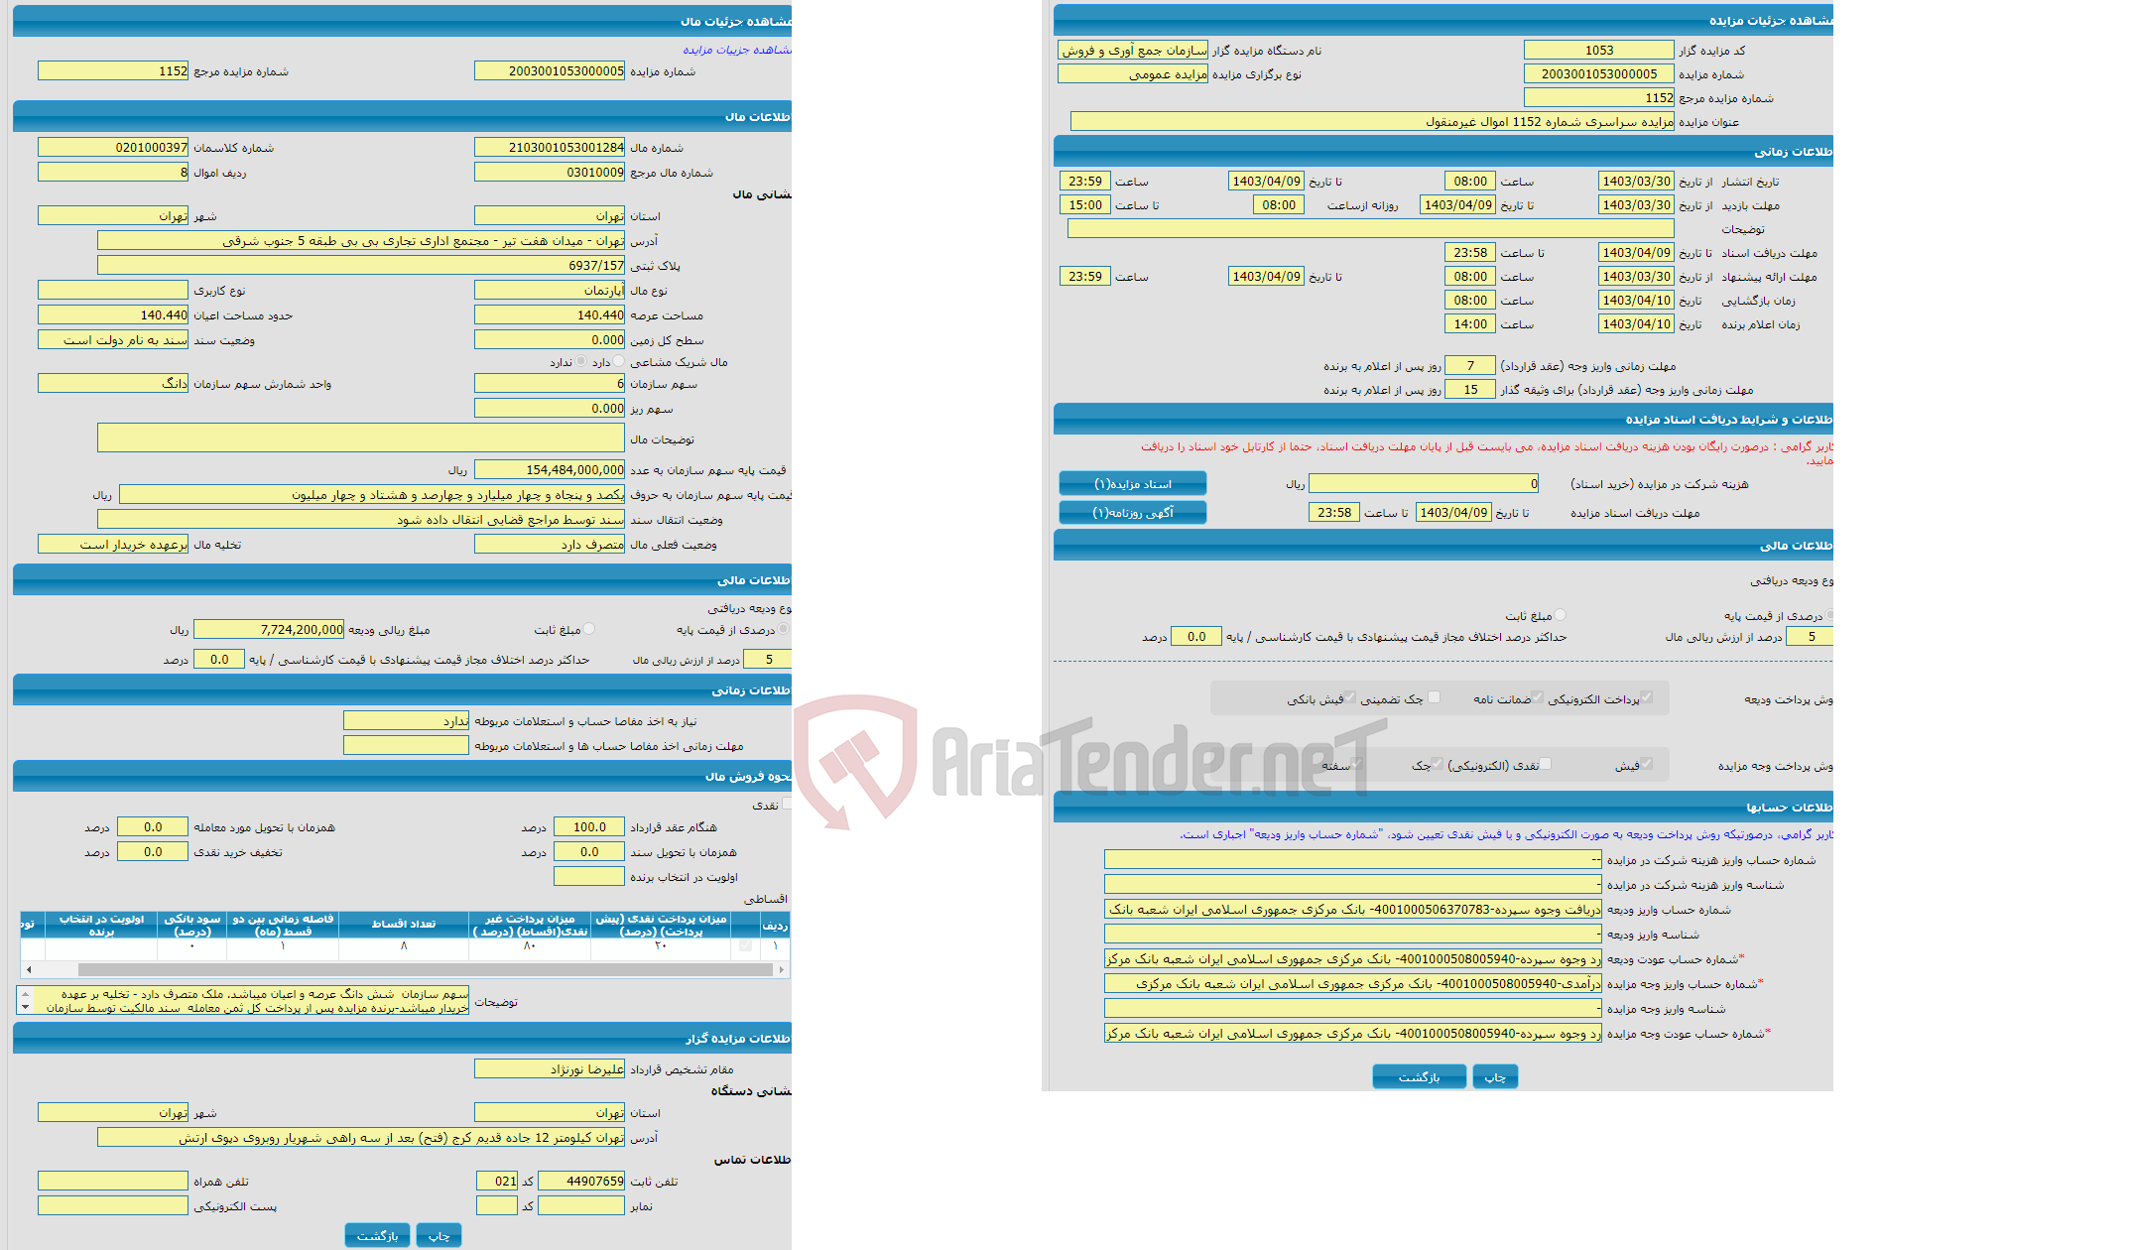Select 'چک' payment method radio button

click(1436, 766)
